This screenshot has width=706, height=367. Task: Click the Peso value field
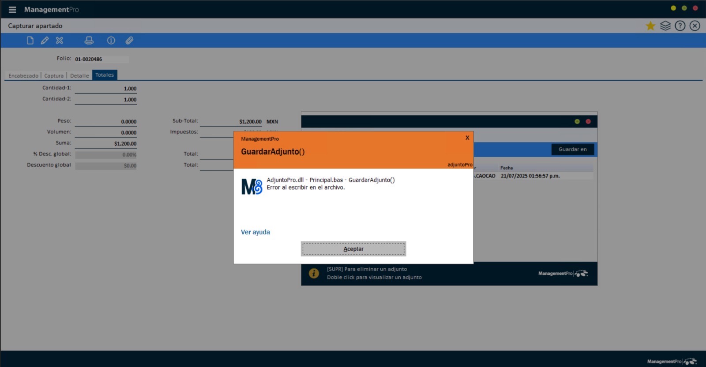coord(106,122)
